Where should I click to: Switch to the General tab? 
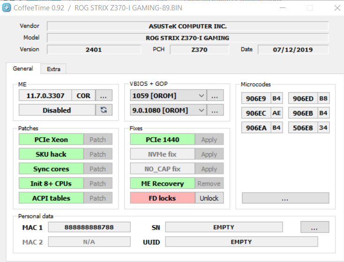[23, 68]
